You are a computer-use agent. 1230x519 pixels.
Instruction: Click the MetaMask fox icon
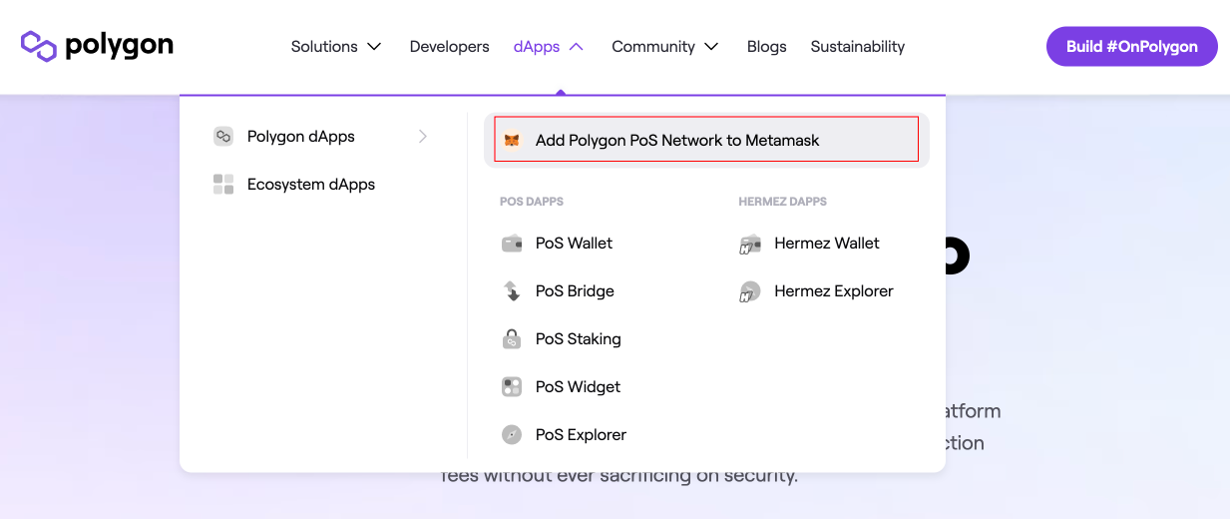(x=512, y=141)
